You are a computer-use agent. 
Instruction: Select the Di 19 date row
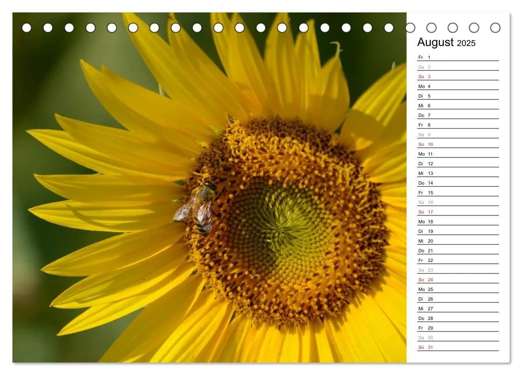point(458,231)
